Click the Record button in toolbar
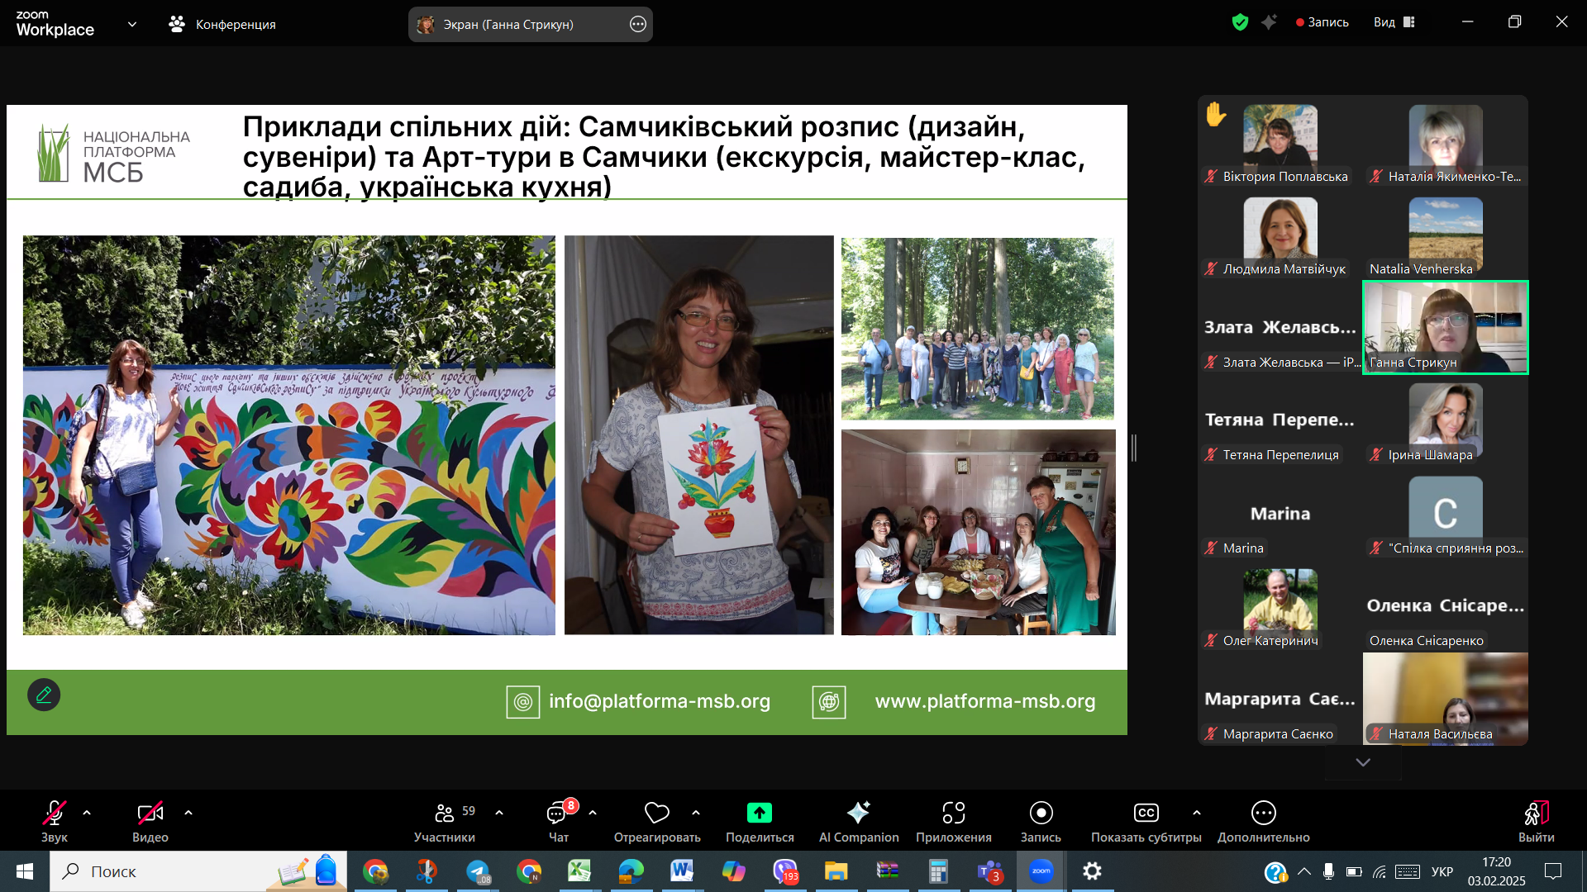 click(x=1041, y=814)
